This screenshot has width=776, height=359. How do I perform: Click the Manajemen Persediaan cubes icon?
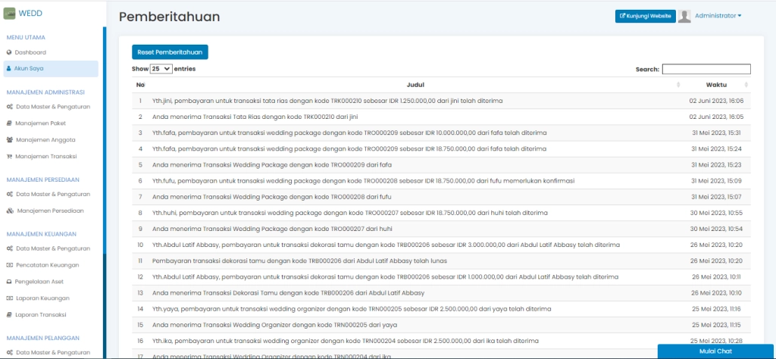[10, 211]
